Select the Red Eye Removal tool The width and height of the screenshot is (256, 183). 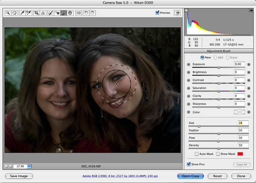pos(57,13)
